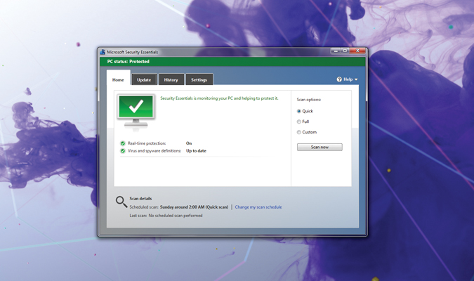Select the Quick scan option
The width and height of the screenshot is (474, 281).
[299, 111]
